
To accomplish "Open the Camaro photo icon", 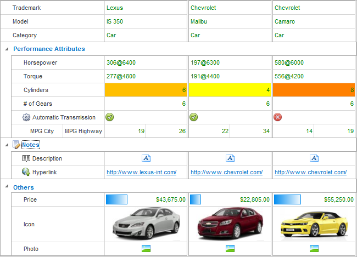I will 314,249.
